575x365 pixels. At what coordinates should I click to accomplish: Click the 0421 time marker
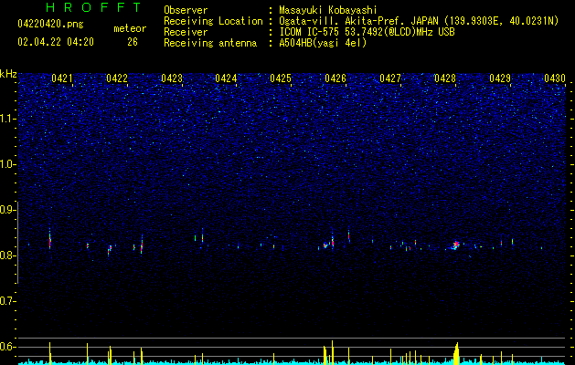62,78
